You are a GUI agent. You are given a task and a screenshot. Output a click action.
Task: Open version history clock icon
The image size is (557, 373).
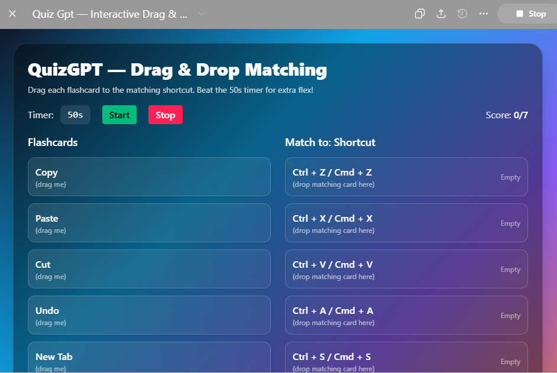[462, 14]
